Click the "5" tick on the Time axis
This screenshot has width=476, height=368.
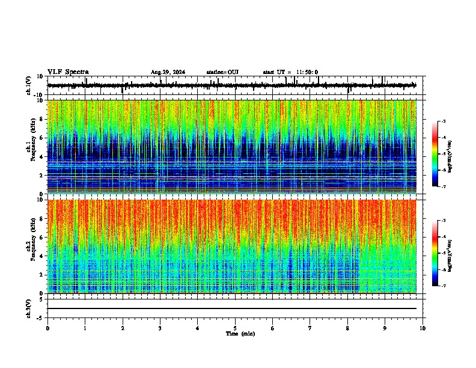click(235, 328)
